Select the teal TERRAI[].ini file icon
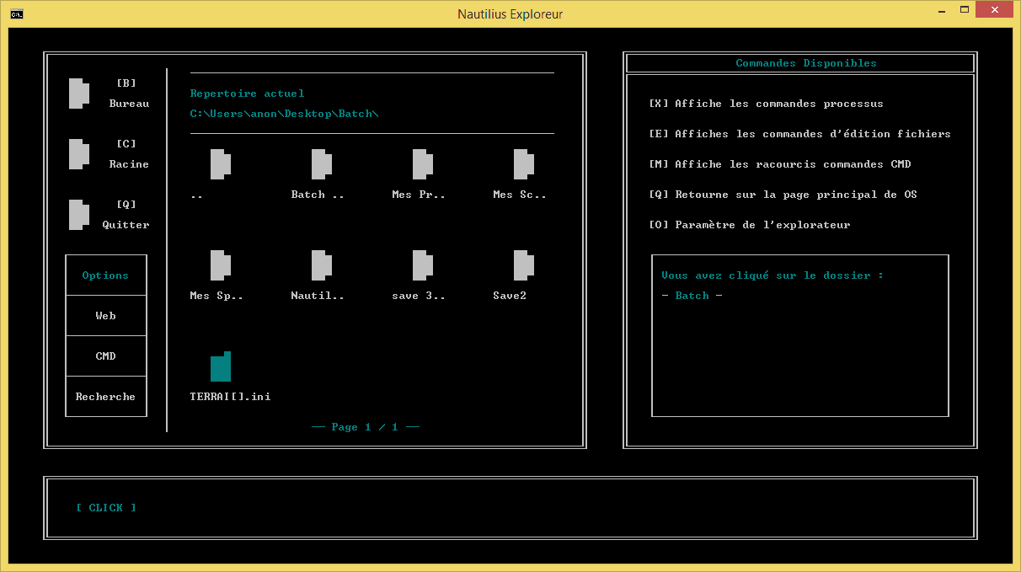 220,366
